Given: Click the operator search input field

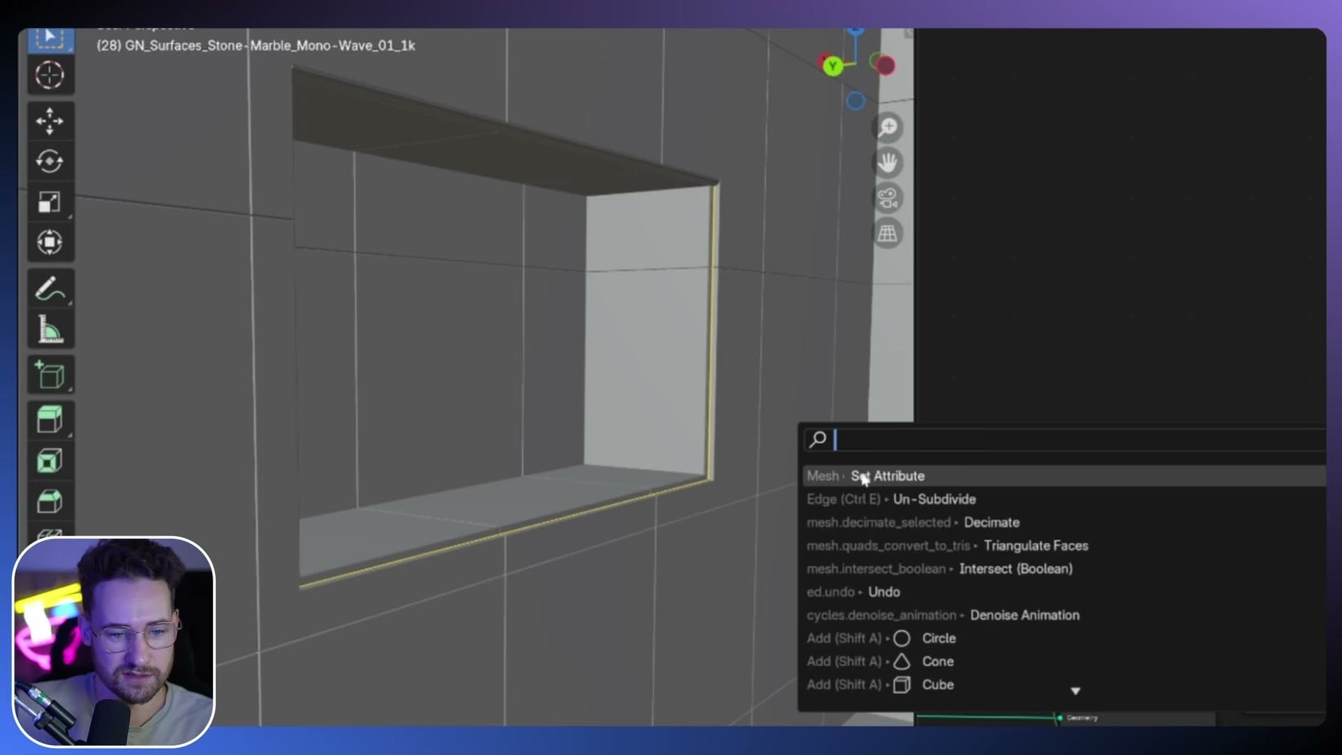Looking at the screenshot, I should click(x=1065, y=439).
